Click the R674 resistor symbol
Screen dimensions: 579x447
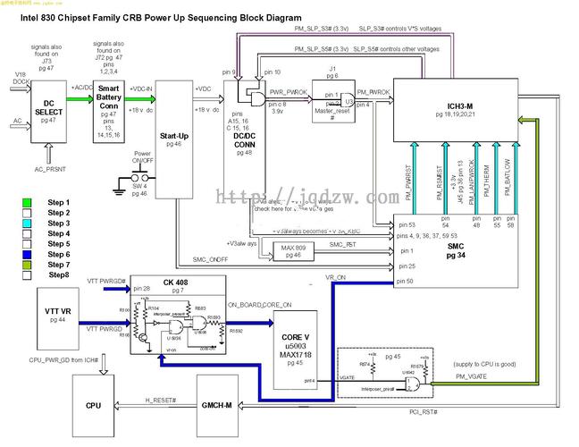(x=373, y=367)
